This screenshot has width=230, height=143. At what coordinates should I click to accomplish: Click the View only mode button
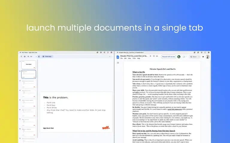[x=47, y=57]
